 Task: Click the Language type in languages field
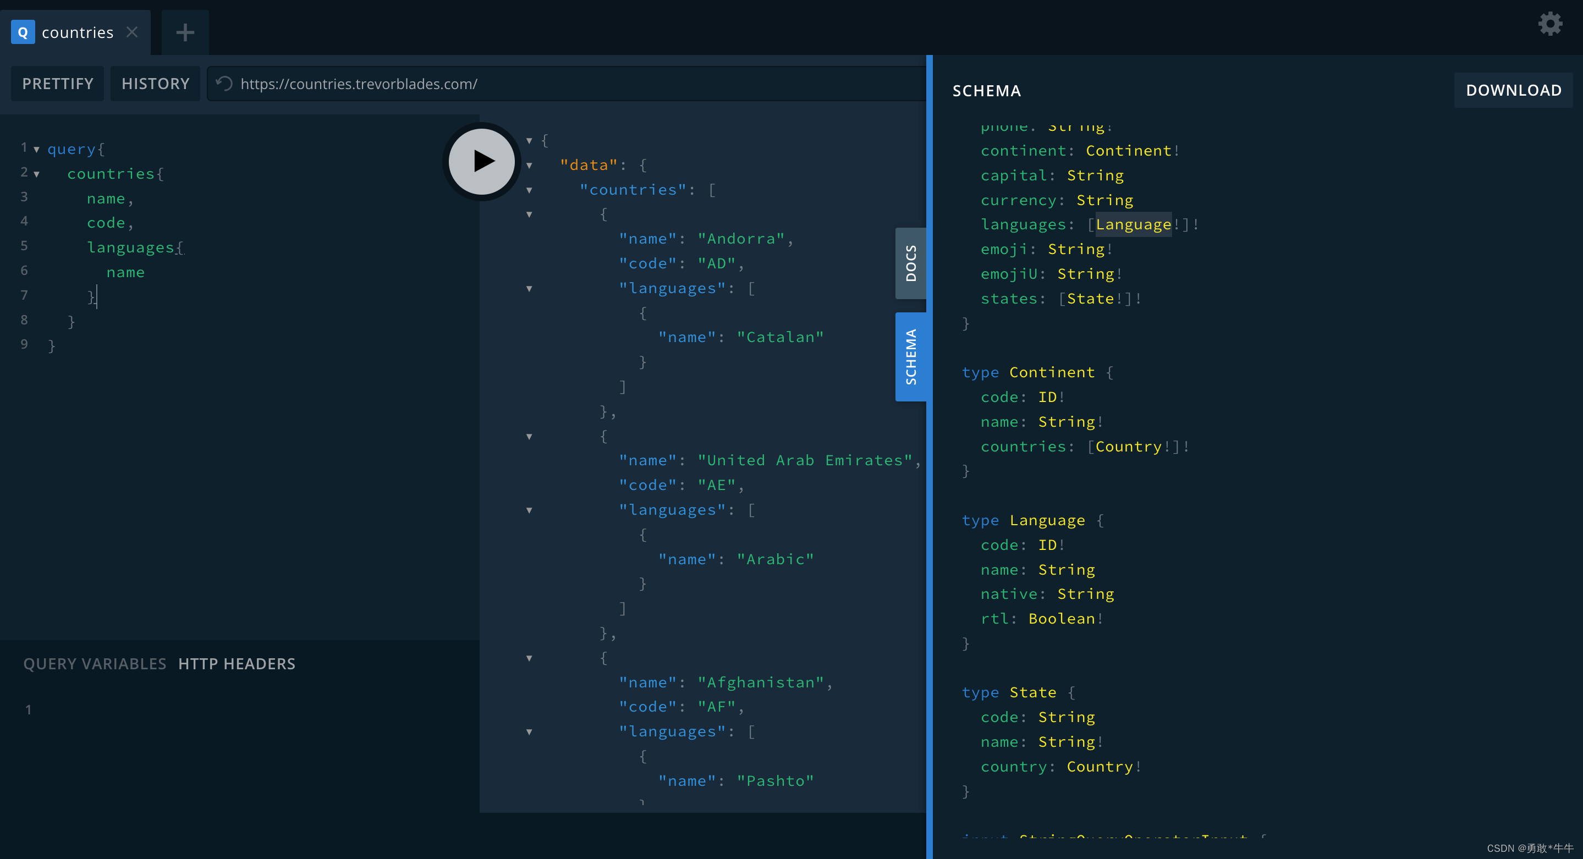1133,225
